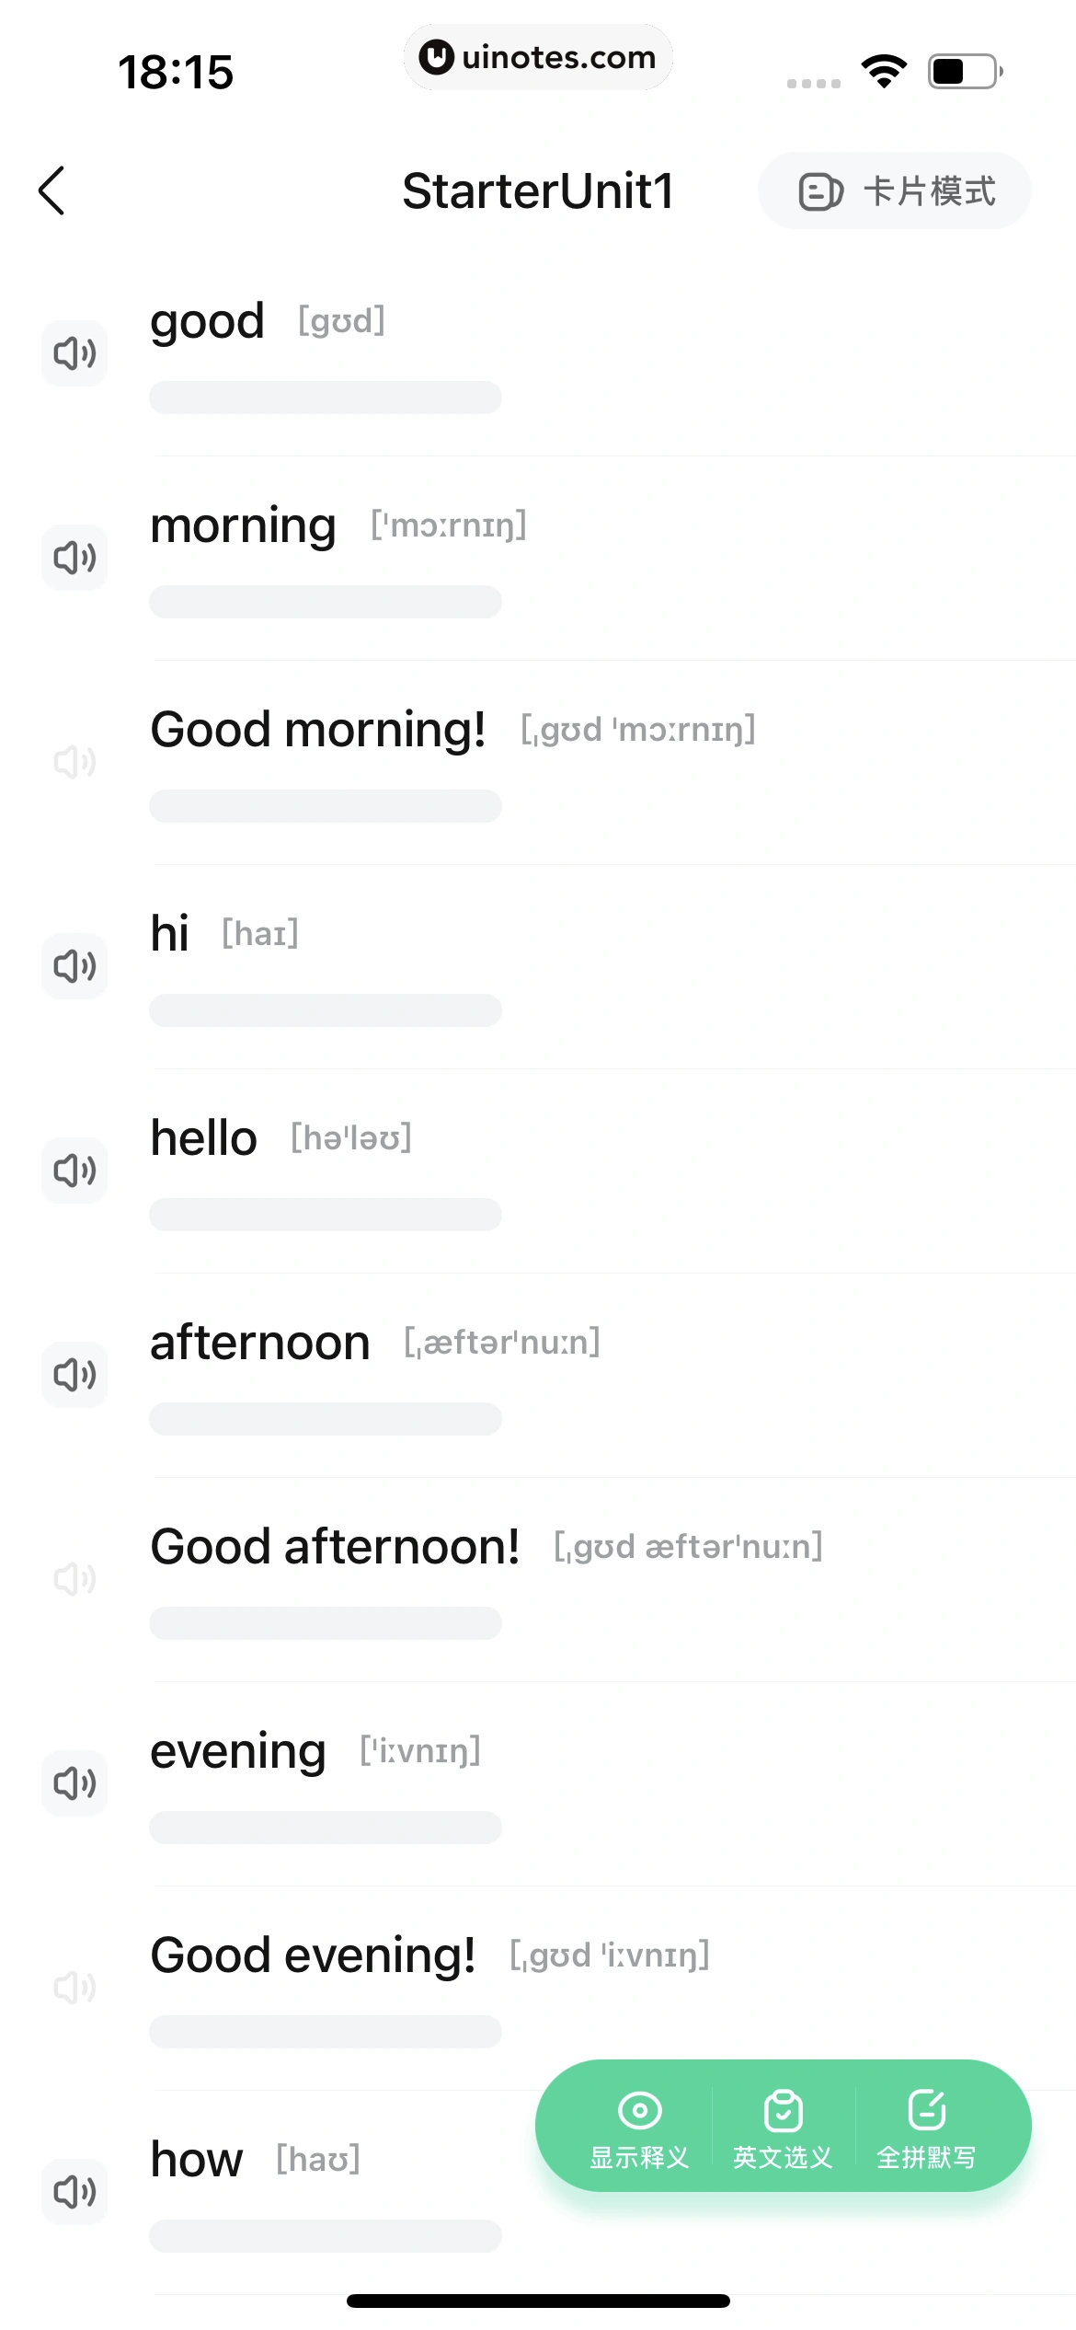Play pronunciation audio for "good"
Image resolution: width=1076 pixels, height=2330 pixels.
pos(74,353)
